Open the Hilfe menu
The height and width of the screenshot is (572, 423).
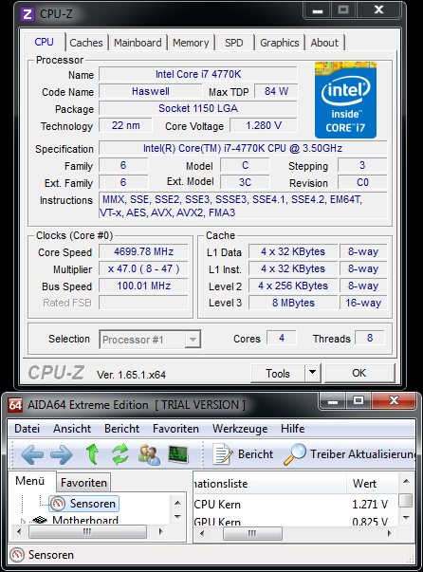292,428
